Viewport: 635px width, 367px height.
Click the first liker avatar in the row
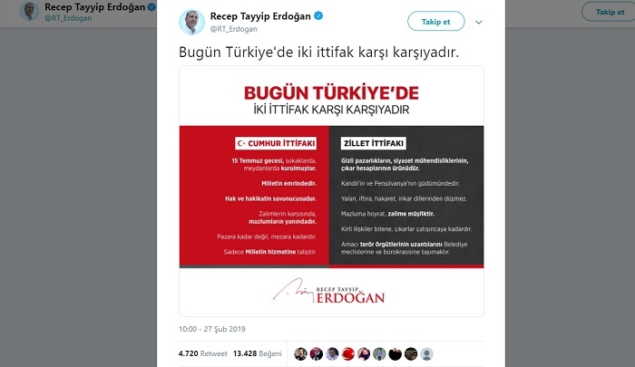coord(300,353)
